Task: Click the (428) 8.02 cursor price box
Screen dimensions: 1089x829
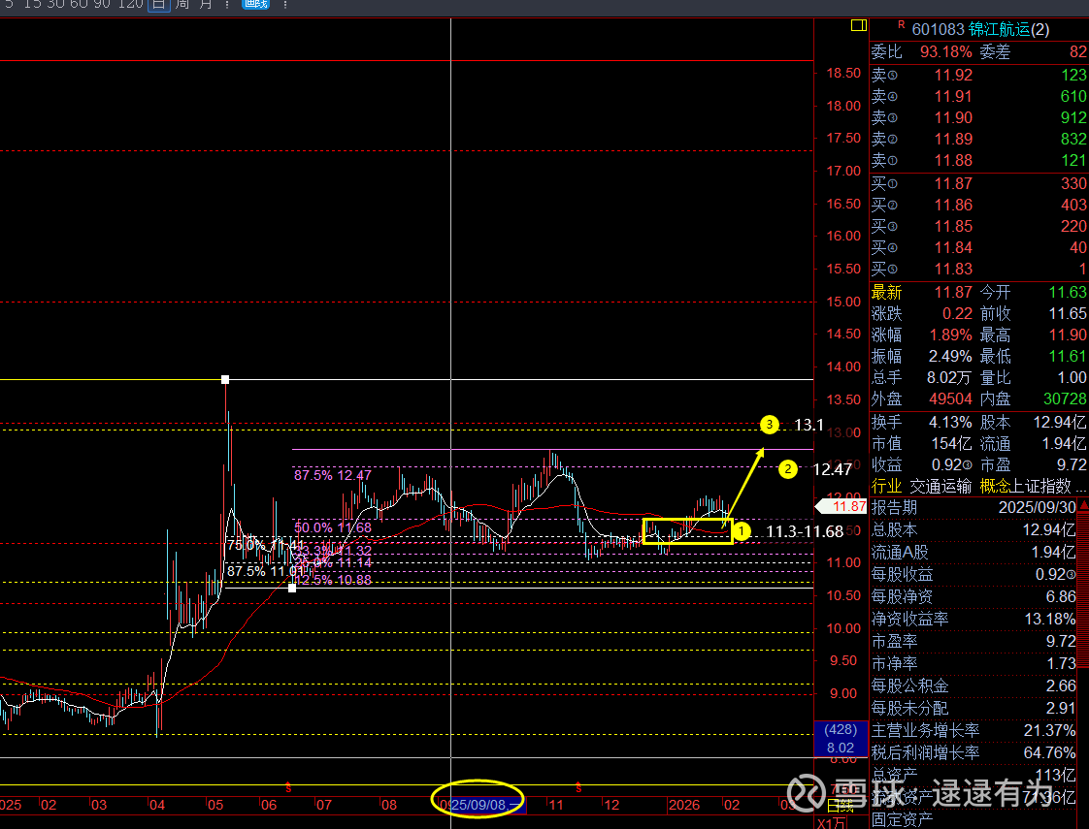Action: (x=841, y=738)
